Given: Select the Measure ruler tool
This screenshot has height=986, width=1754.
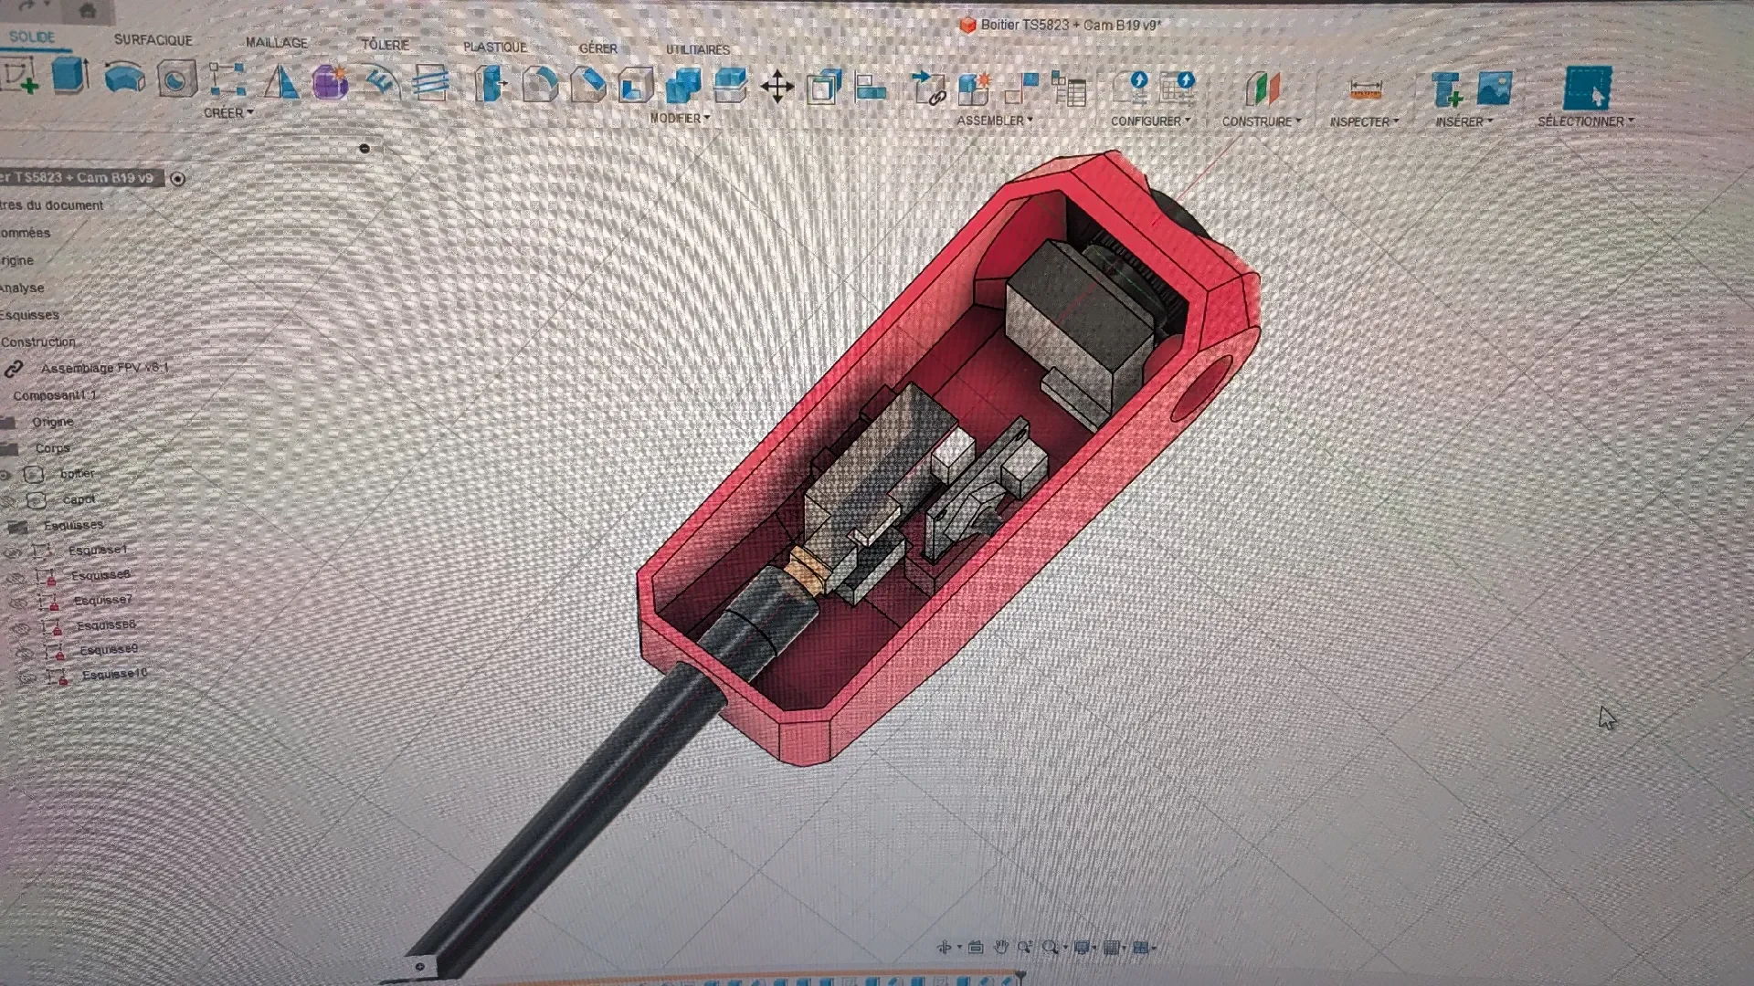Looking at the screenshot, I should point(1366,89).
